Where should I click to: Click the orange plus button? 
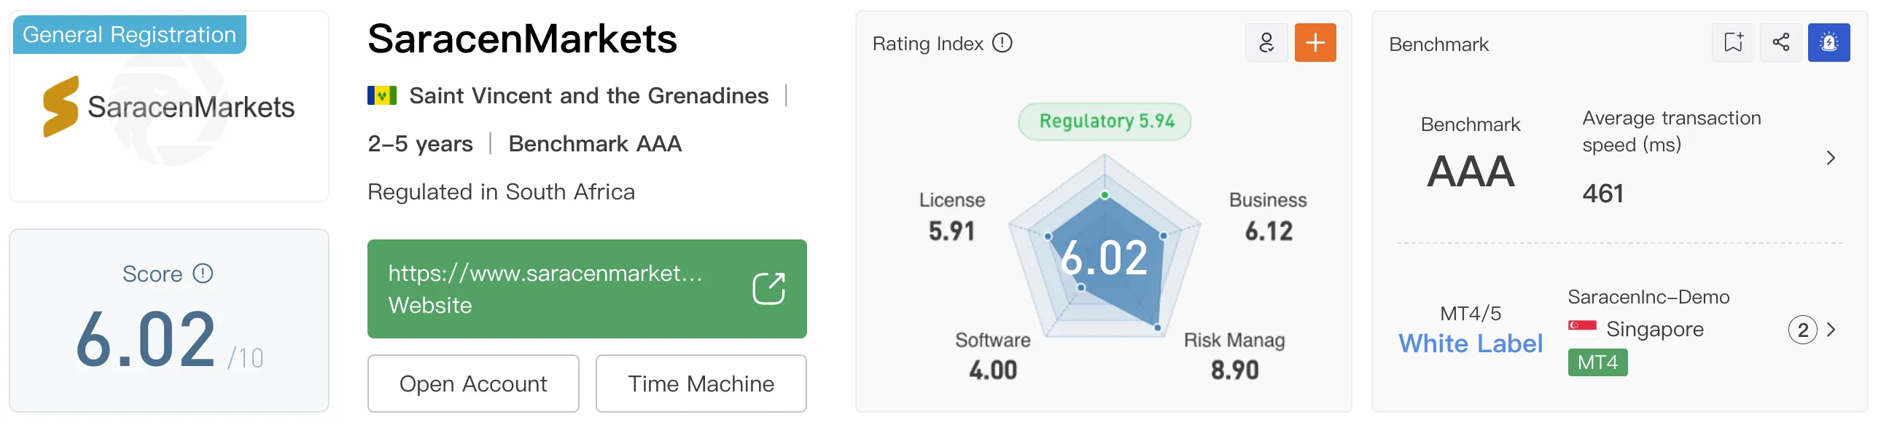[x=1315, y=43]
